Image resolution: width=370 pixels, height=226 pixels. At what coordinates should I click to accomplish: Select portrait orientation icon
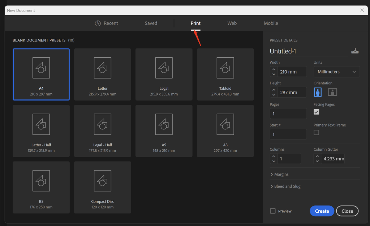tap(318, 92)
